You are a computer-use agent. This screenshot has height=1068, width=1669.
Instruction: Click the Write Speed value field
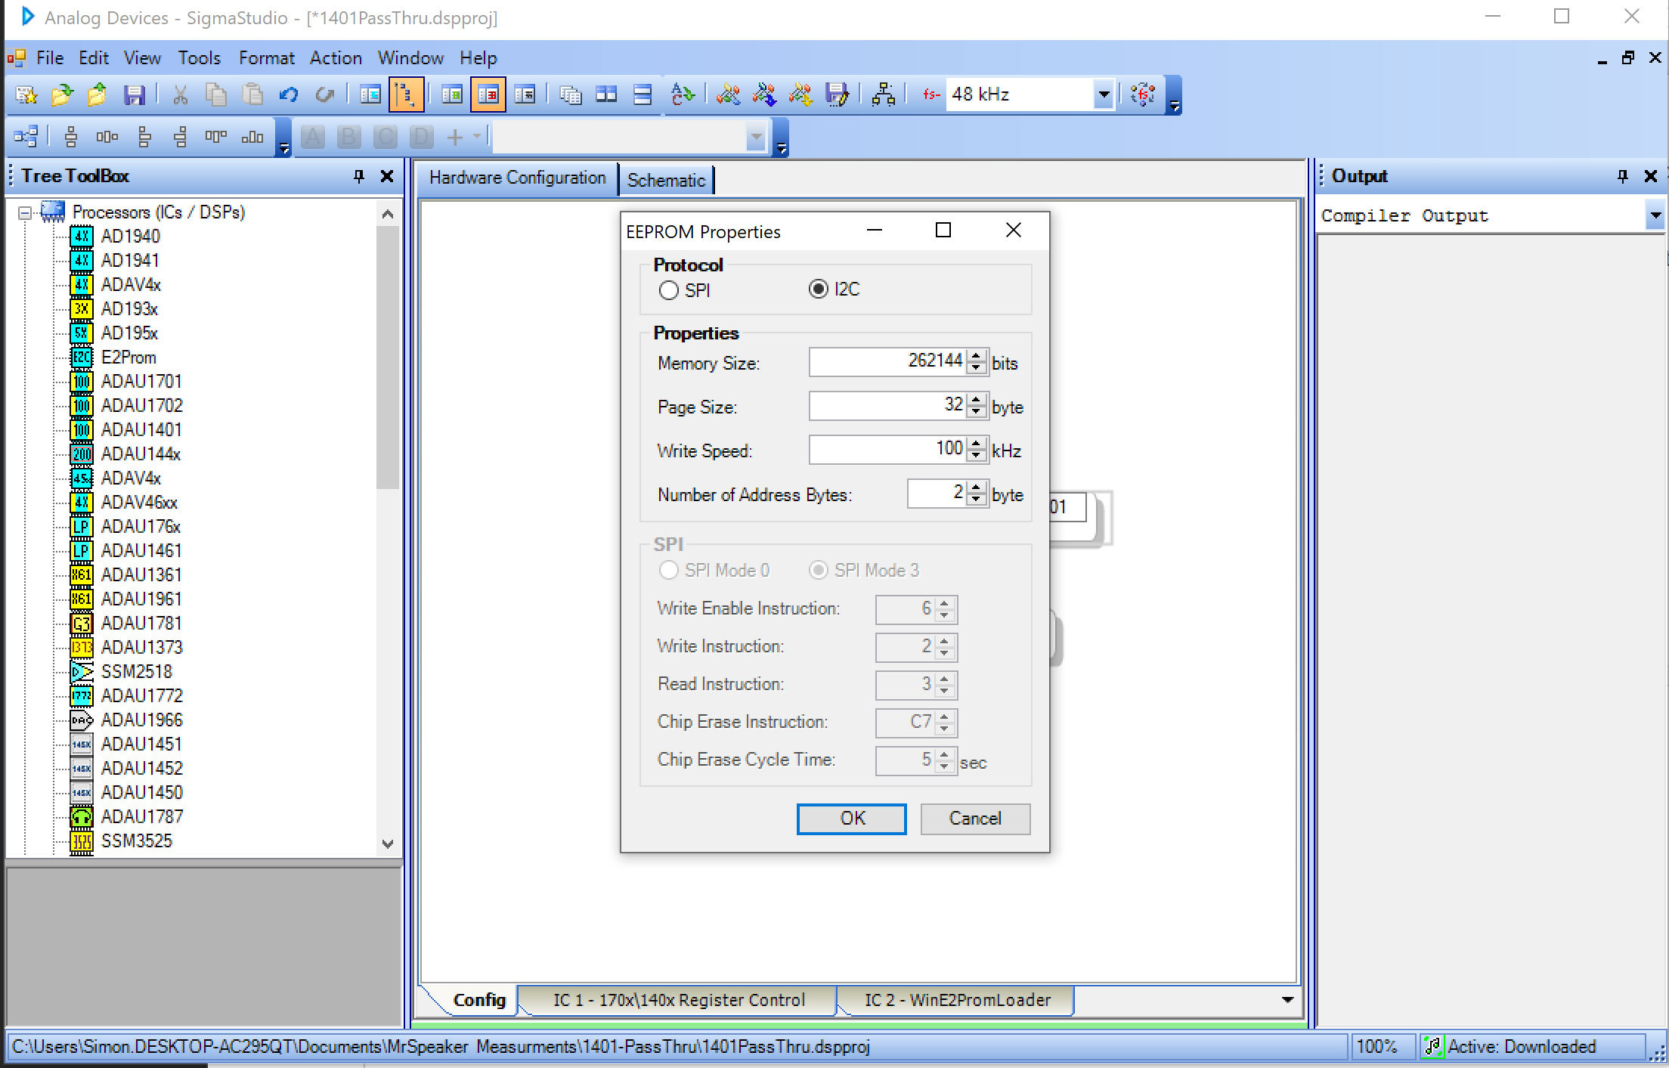(x=888, y=450)
